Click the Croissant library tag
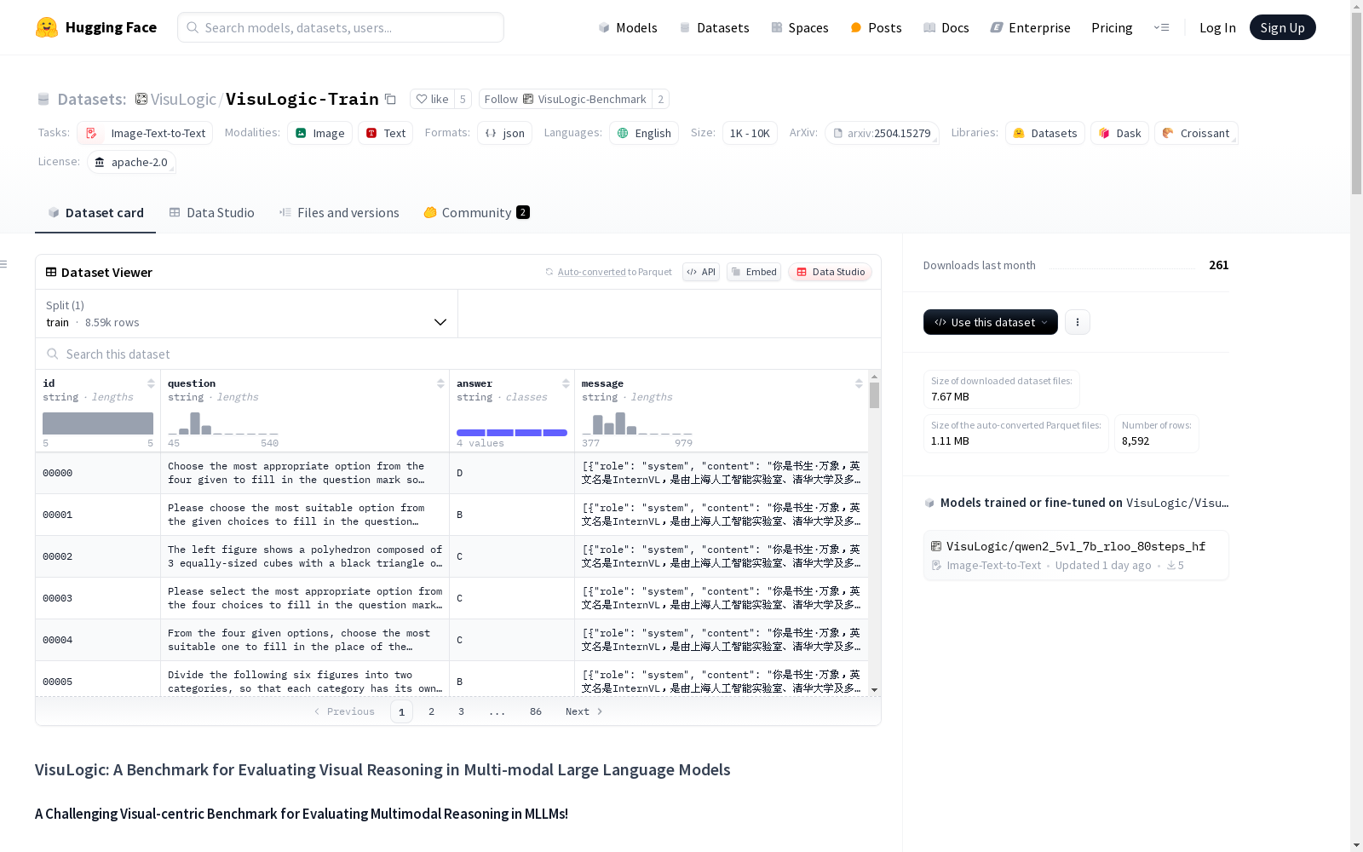The width and height of the screenshot is (1363, 852). pos(1196,133)
